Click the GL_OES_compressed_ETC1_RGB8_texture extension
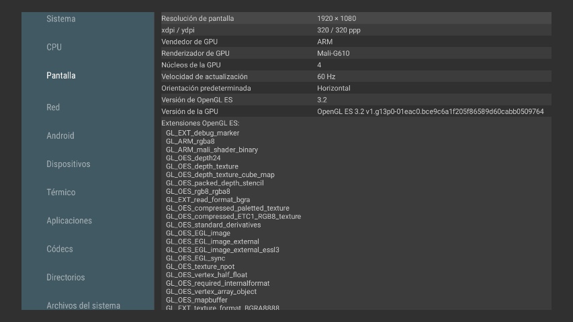Image resolution: width=573 pixels, height=322 pixels. 234,217
